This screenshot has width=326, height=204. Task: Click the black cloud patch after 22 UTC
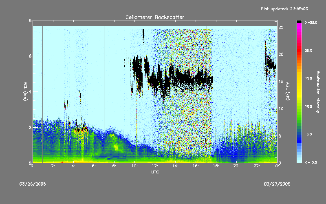(270, 64)
